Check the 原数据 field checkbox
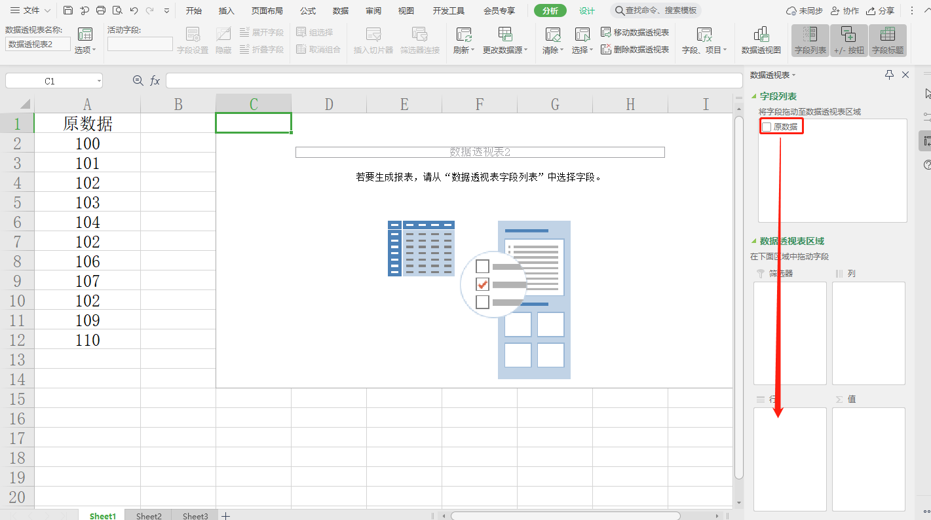Viewport: 931px width, 520px height. 767,127
